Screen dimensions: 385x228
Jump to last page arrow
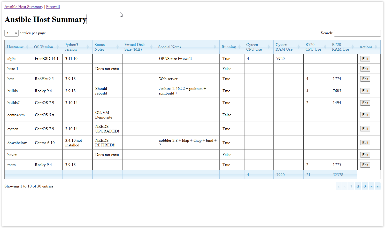pyautogui.click(x=378, y=186)
